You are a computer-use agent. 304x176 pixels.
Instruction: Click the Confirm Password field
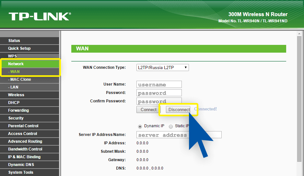(159, 101)
